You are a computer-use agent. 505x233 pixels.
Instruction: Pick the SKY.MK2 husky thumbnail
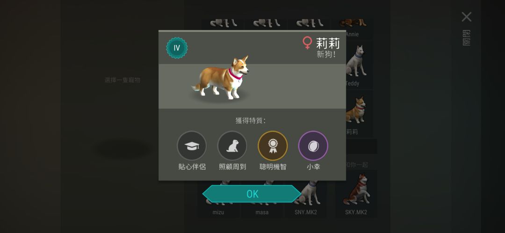356,193
